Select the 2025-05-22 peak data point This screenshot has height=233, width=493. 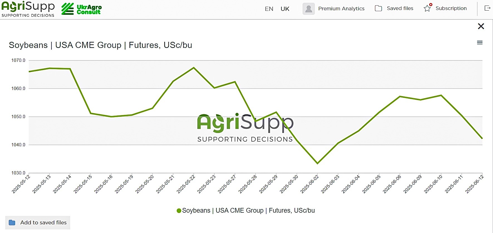point(194,67)
